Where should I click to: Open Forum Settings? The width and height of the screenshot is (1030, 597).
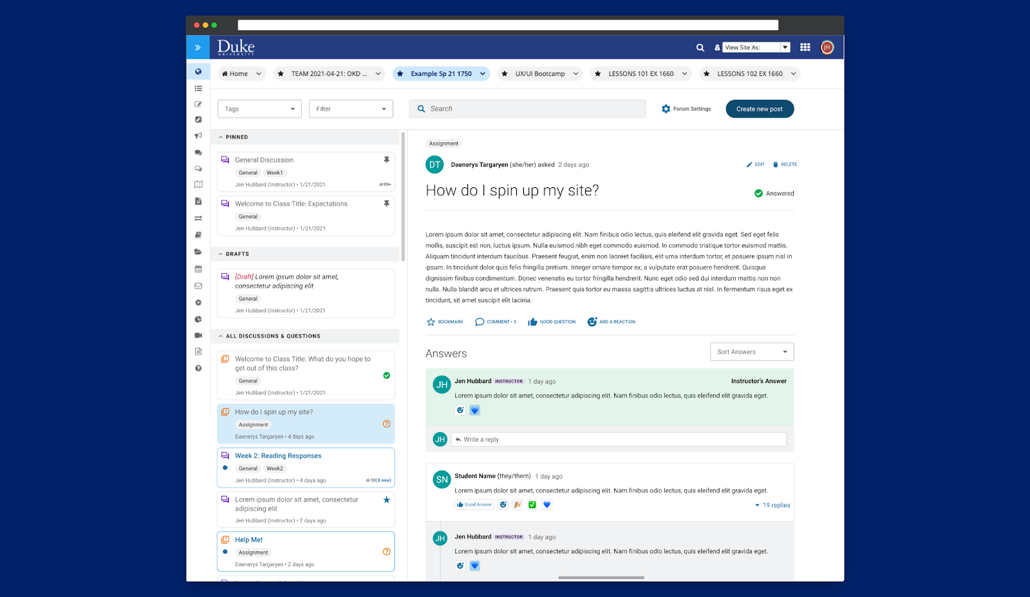(686, 109)
